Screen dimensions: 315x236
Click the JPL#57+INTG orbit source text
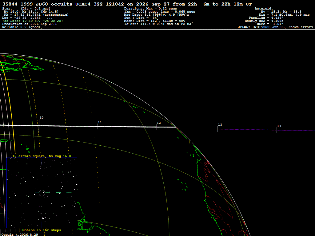point(275,27)
